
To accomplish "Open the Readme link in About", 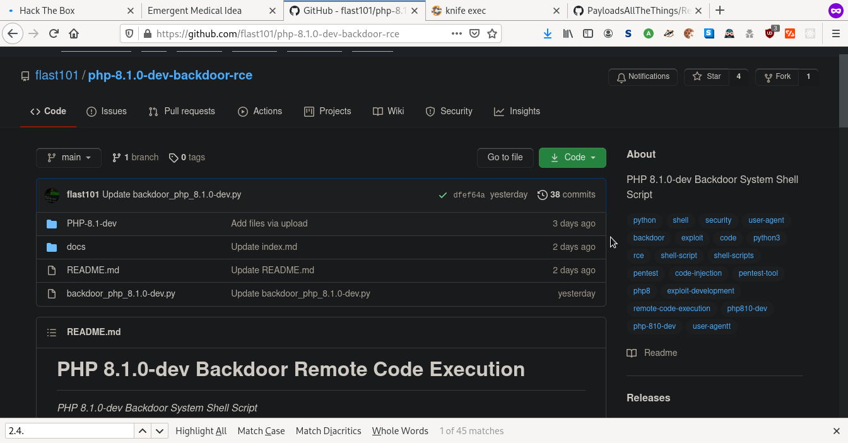I will (x=652, y=353).
